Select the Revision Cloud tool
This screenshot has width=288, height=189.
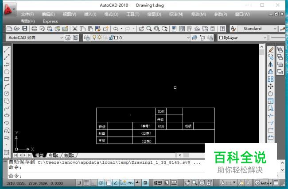click(x=7, y=101)
